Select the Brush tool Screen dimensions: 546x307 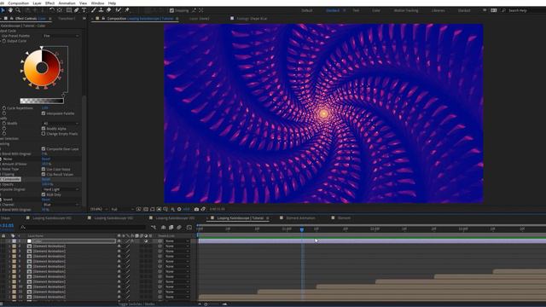[x=93, y=10]
